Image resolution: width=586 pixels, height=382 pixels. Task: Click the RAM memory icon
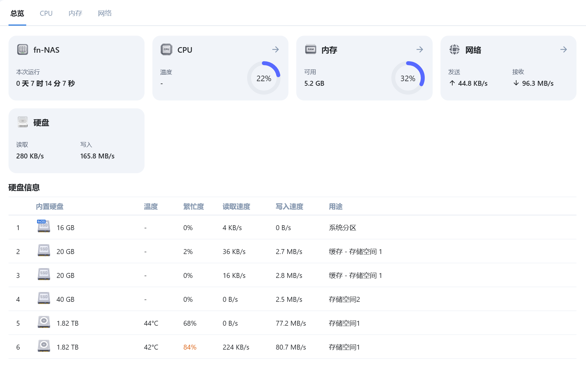pos(310,49)
